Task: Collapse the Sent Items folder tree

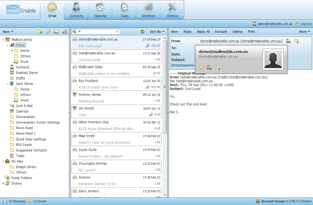Action: tap(8, 84)
